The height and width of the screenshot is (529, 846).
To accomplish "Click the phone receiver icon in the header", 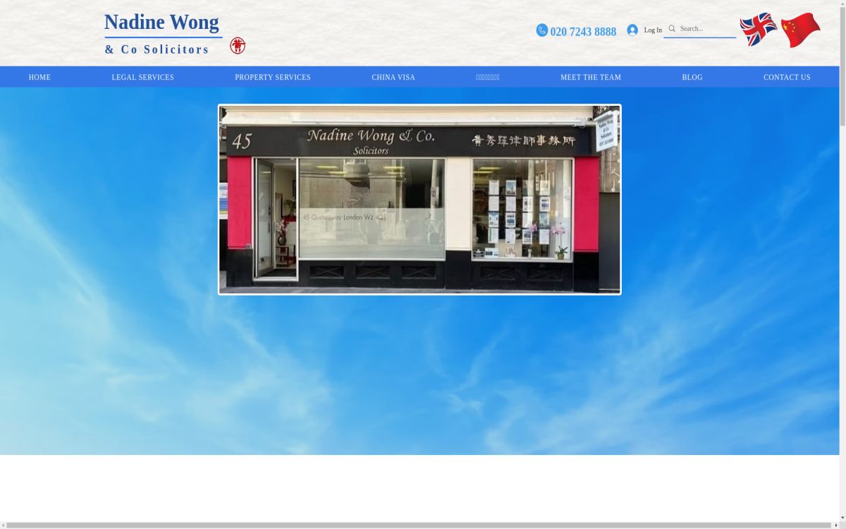I will tap(541, 30).
